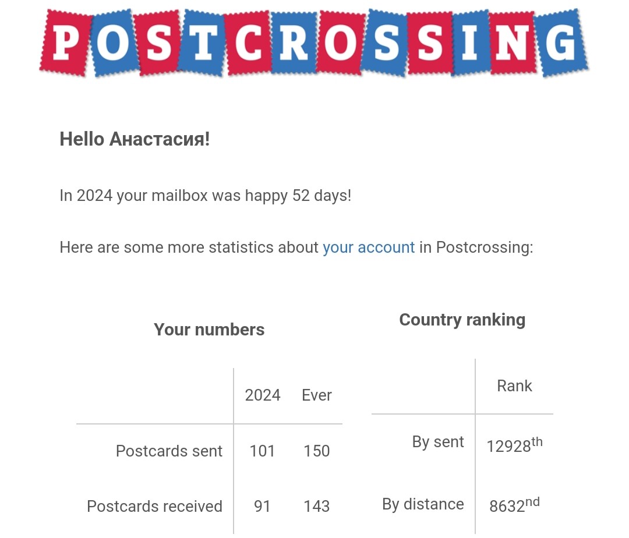Click the blue 'R' stamp in logo
629x538 pixels.
(295, 43)
